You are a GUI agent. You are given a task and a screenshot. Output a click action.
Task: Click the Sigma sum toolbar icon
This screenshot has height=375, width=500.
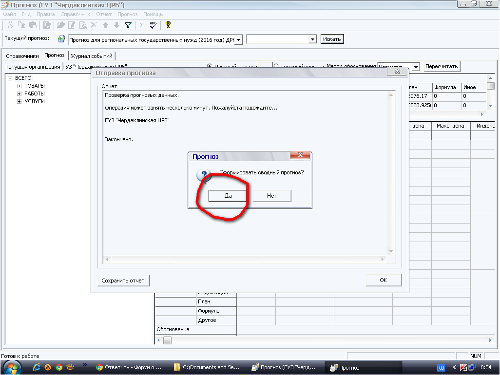coord(142,25)
